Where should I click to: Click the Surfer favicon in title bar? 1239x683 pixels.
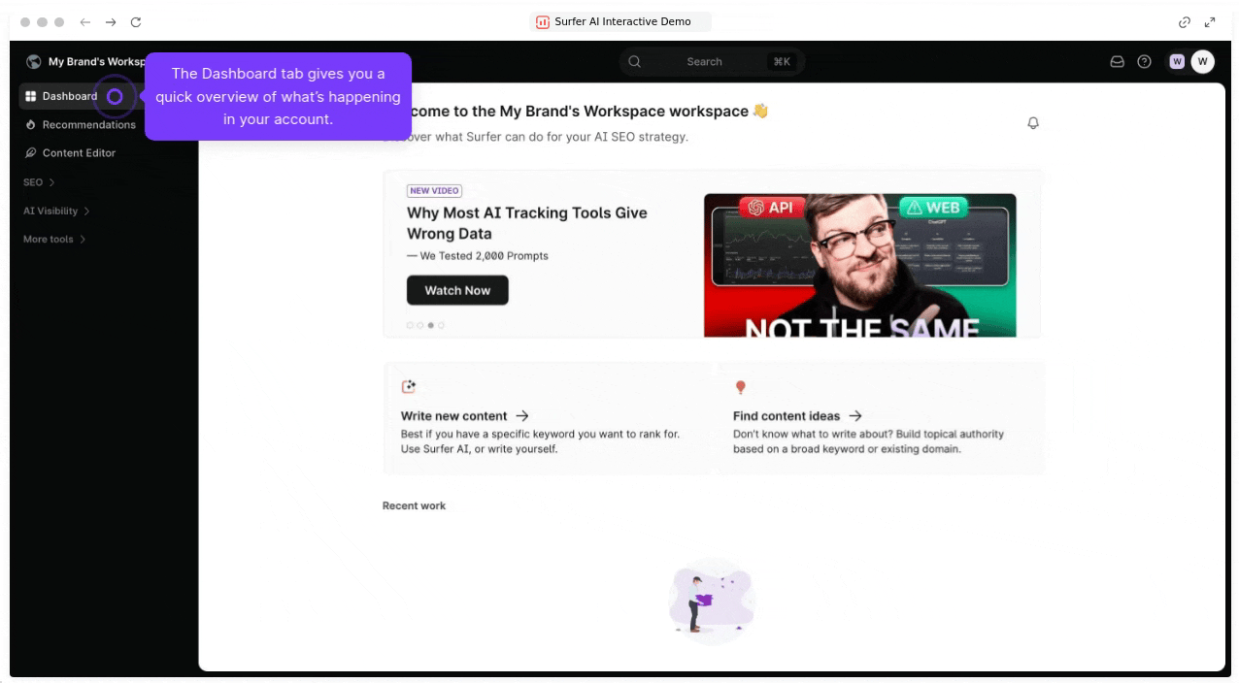click(x=543, y=21)
